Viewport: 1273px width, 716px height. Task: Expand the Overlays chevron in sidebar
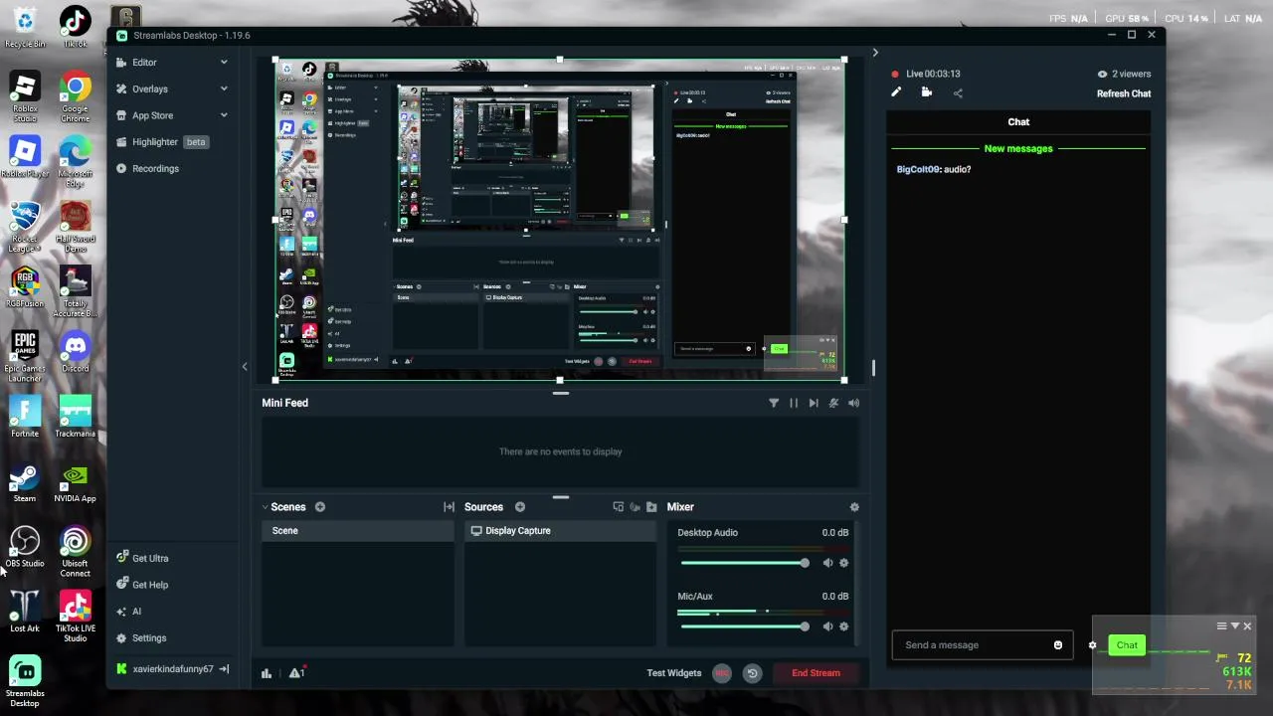(224, 89)
